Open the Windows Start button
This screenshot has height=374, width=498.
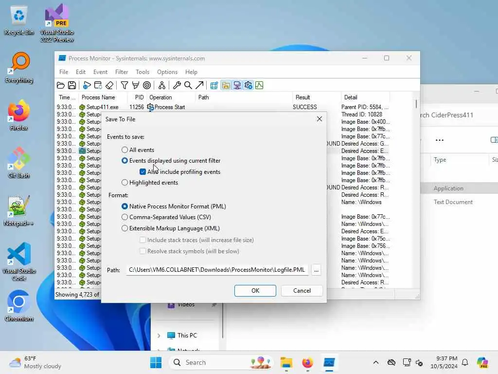coord(156,362)
